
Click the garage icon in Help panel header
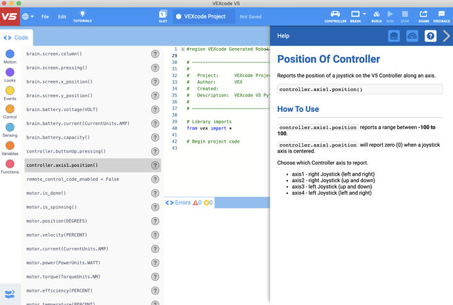[x=394, y=36]
